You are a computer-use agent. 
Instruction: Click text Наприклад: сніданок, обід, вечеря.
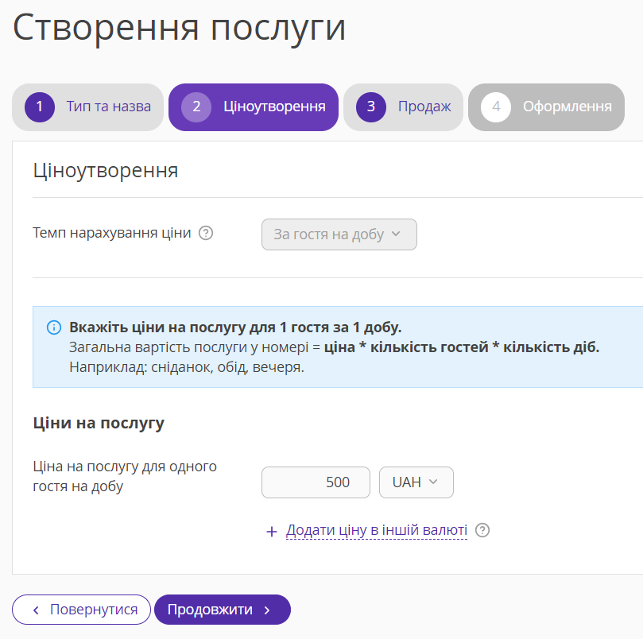point(187,367)
